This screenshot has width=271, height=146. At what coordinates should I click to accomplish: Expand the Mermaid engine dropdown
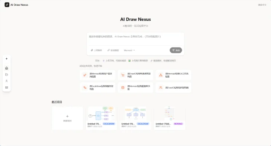click(129, 50)
